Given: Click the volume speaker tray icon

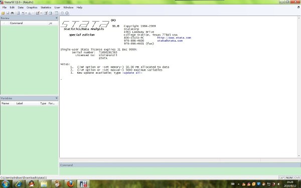Looking at the screenshot, I should click(x=279, y=184).
